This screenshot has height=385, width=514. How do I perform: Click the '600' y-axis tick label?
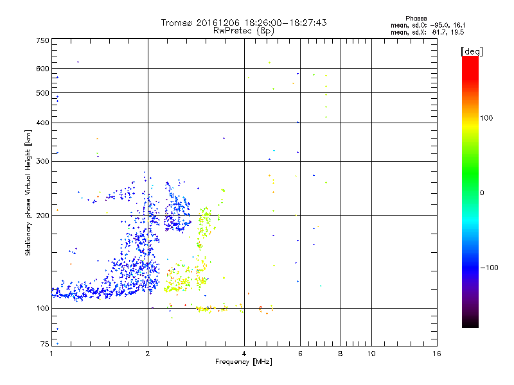click(x=42, y=69)
